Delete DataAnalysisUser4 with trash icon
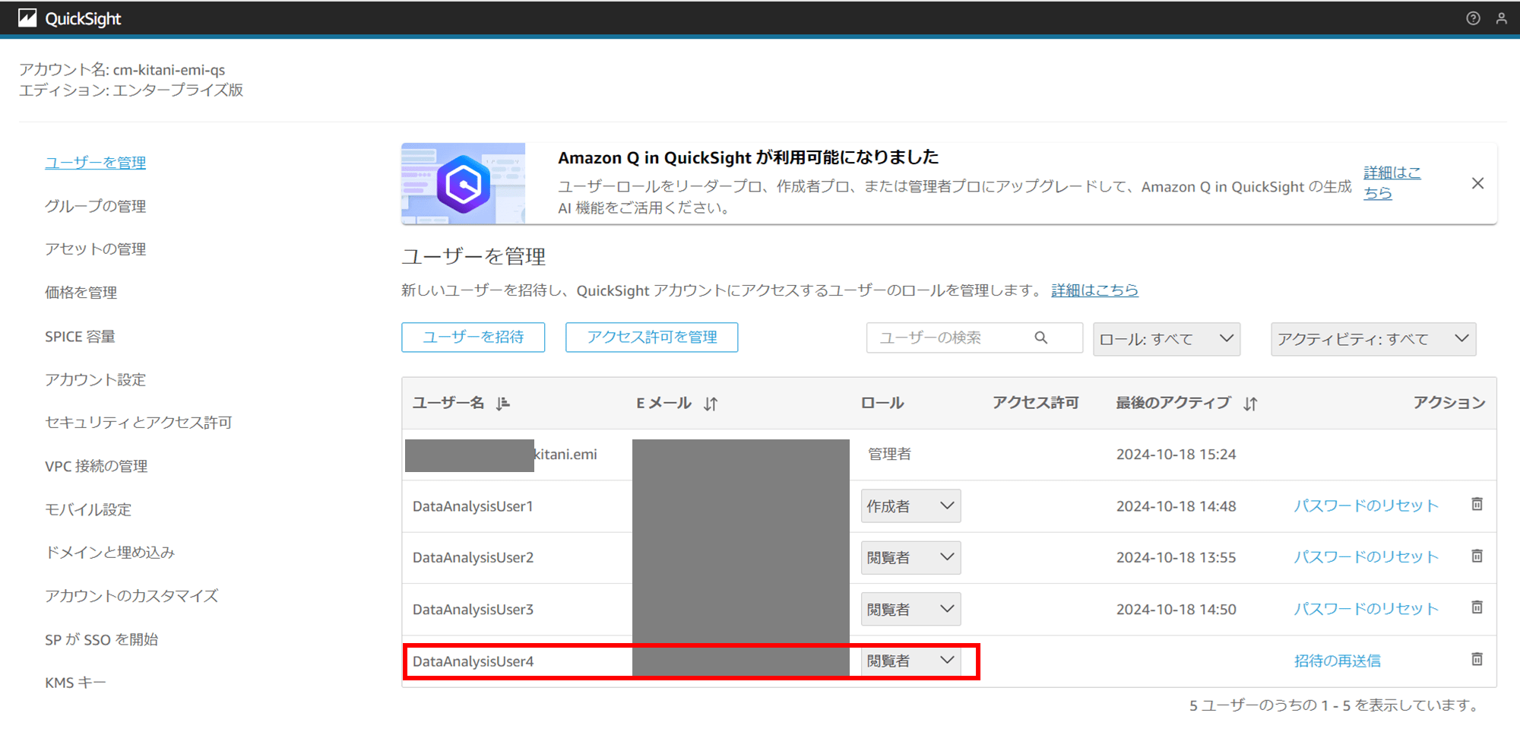 click(1477, 659)
